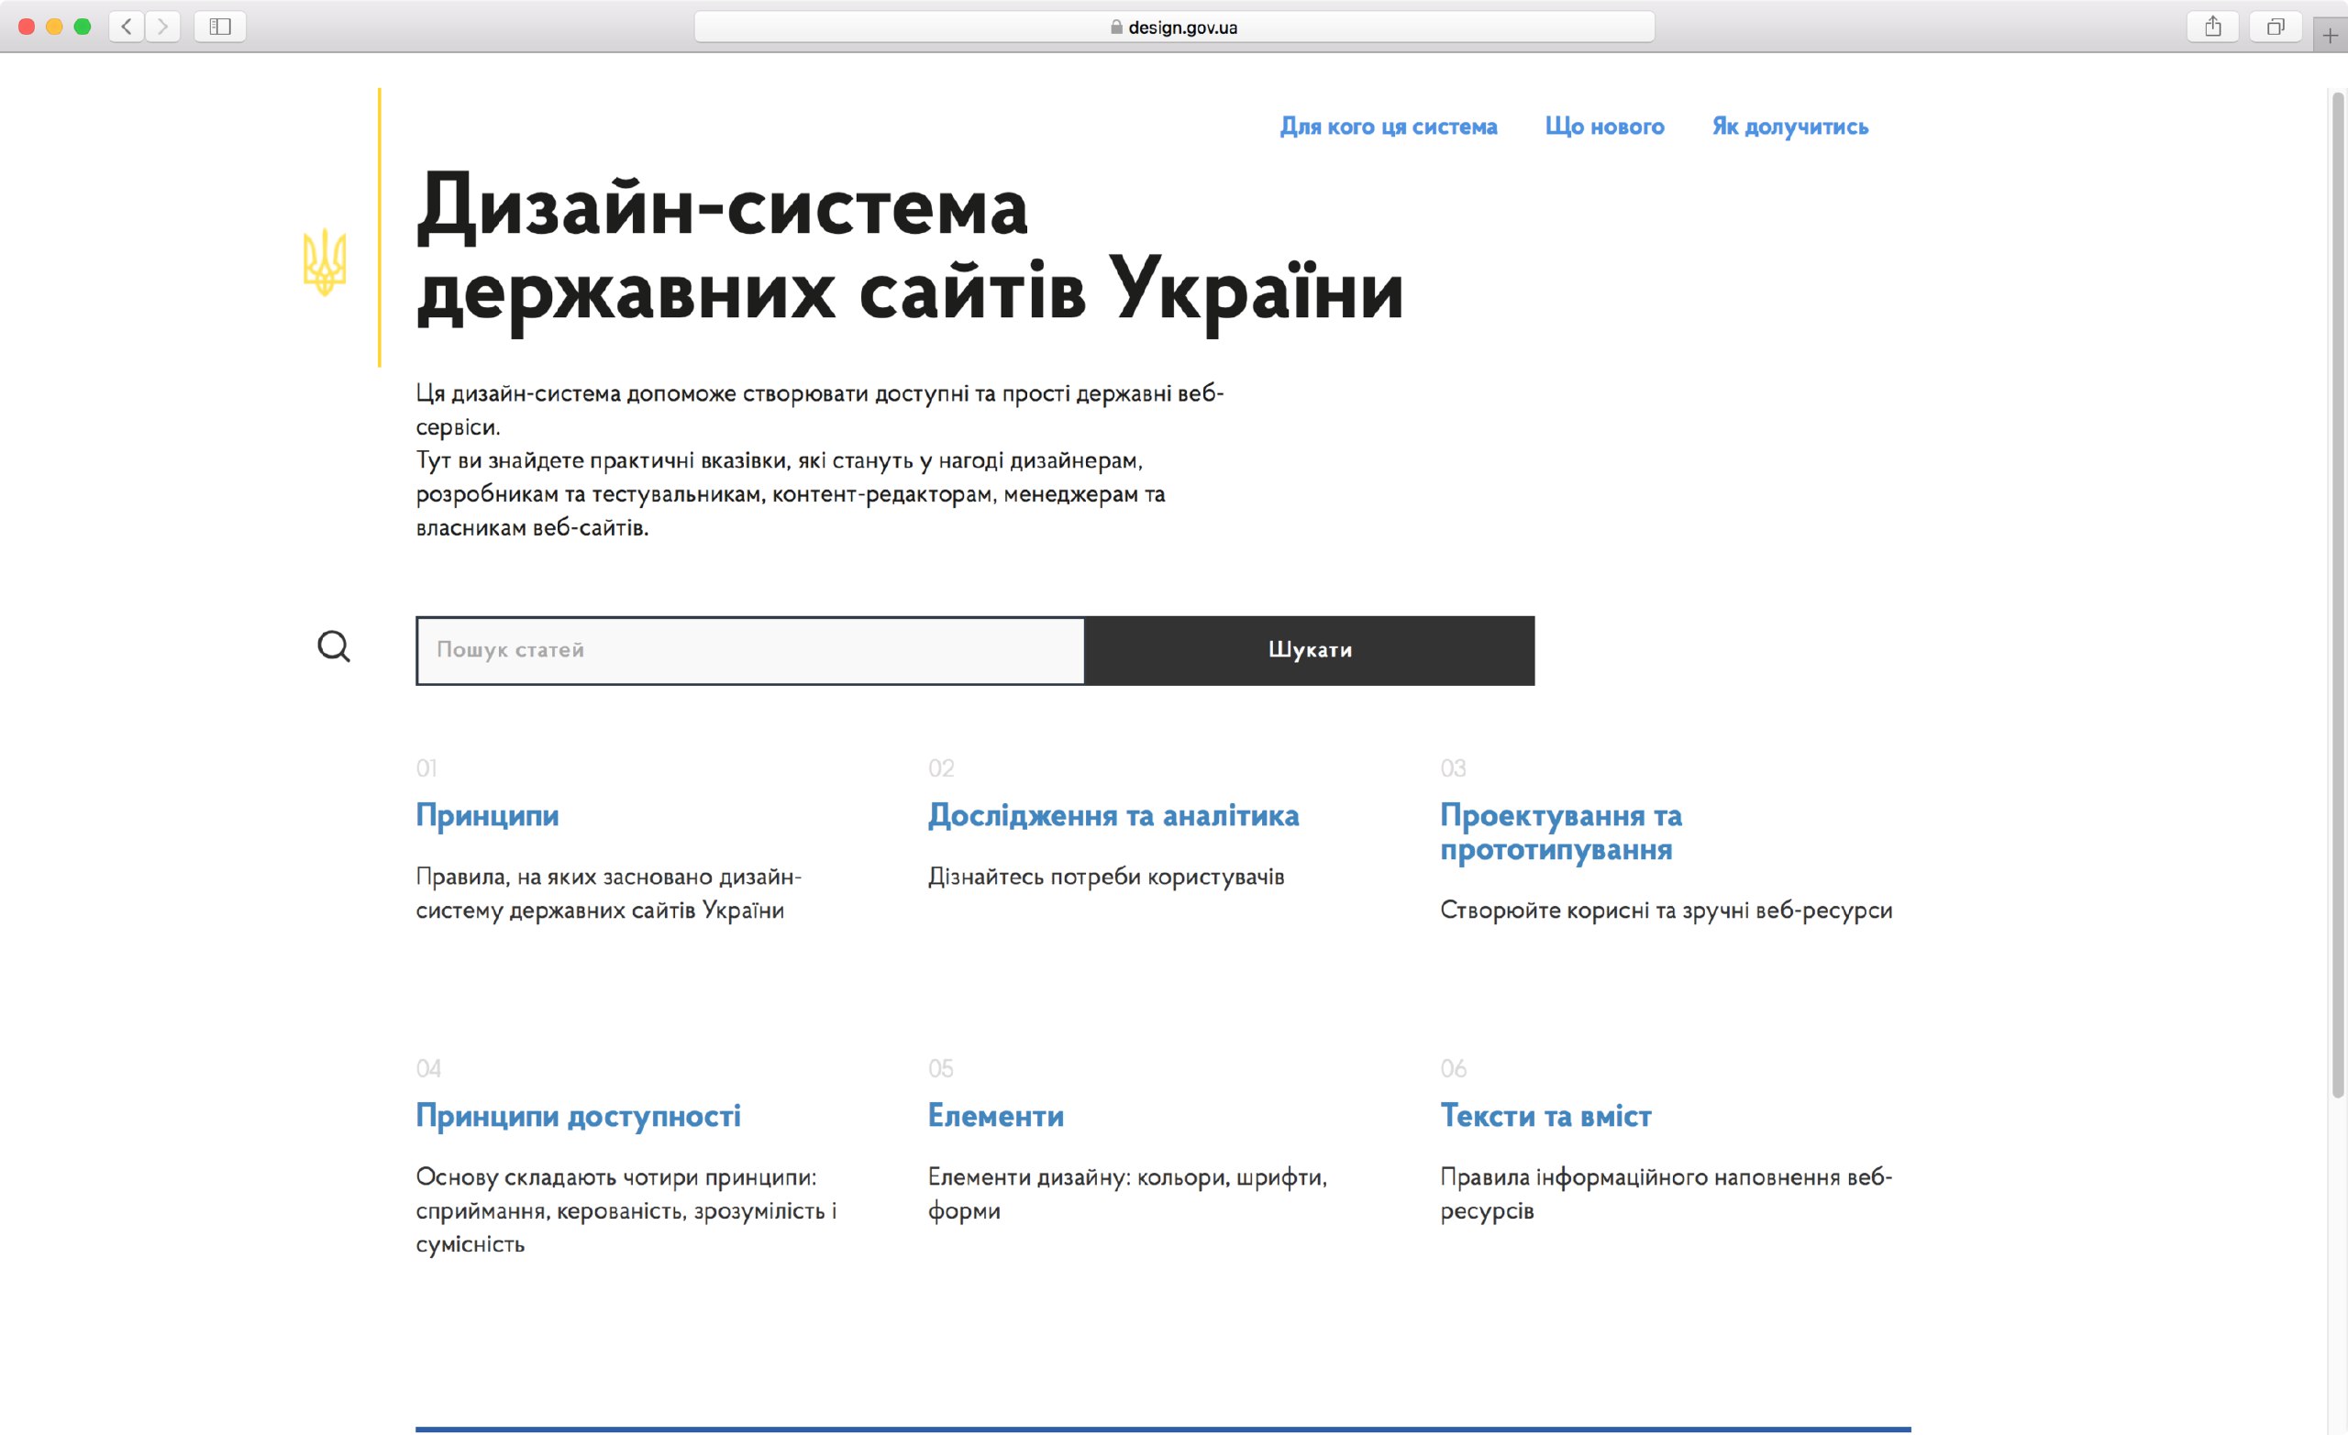The image size is (2348, 1435).
Task: Click text 'Дізнайтесь потреби користувачів'
Action: pyautogui.click(x=1105, y=877)
